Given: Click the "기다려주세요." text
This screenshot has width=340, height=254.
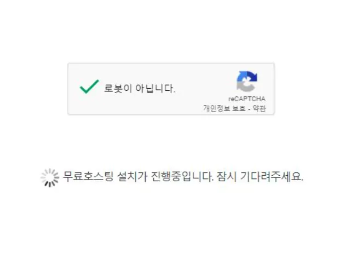Looking at the screenshot, I should (x=272, y=177).
